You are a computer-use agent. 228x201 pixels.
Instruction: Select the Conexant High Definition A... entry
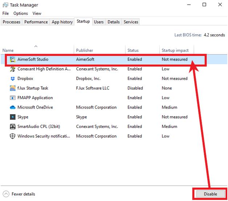tap(44, 69)
